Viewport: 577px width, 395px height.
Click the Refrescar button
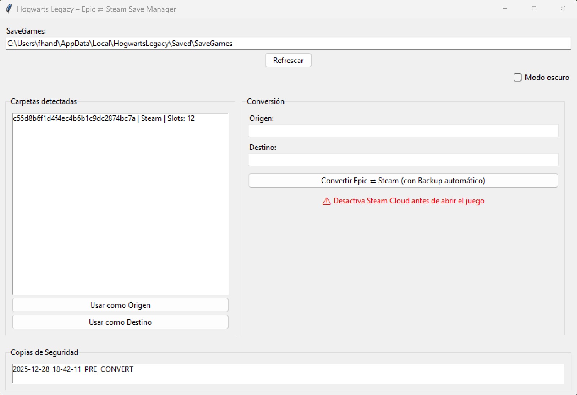click(x=288, y=60)
